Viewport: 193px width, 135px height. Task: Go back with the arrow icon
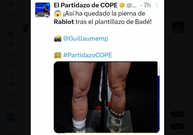[23, 5]
